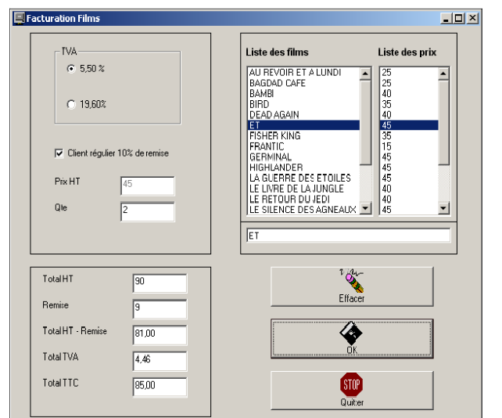Click the price list scroll down arrow
502x418 pixels.
pos(443,208)
